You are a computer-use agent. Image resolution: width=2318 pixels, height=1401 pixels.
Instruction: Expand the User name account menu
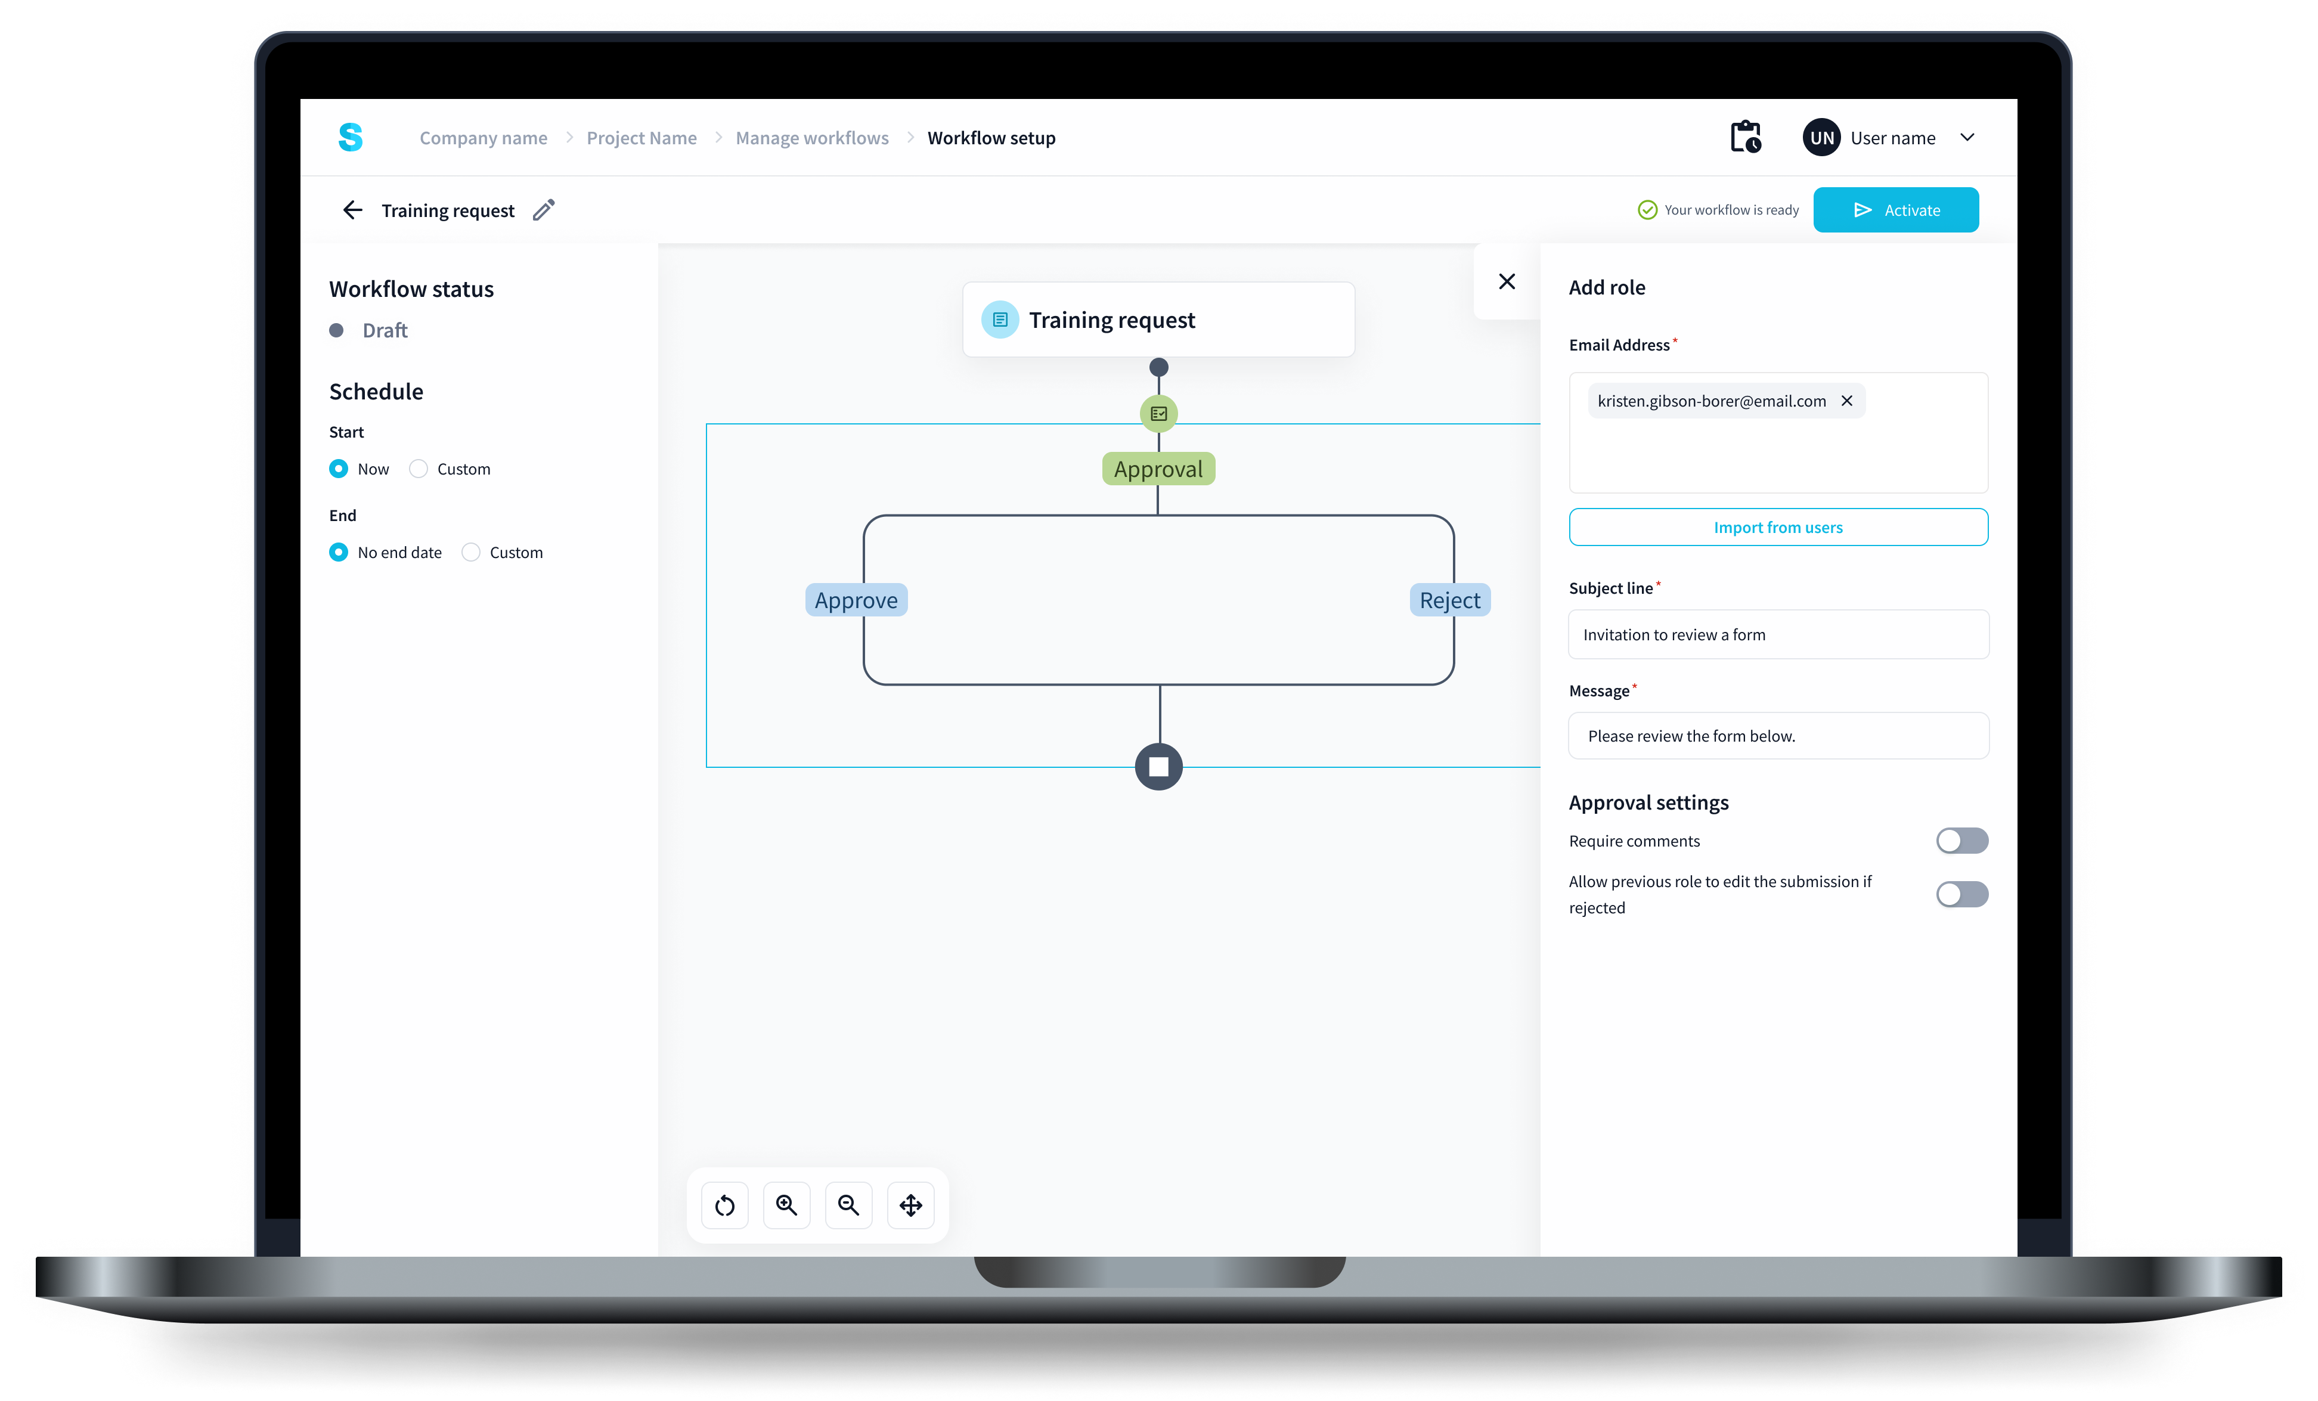click(x=1968, y=137)
